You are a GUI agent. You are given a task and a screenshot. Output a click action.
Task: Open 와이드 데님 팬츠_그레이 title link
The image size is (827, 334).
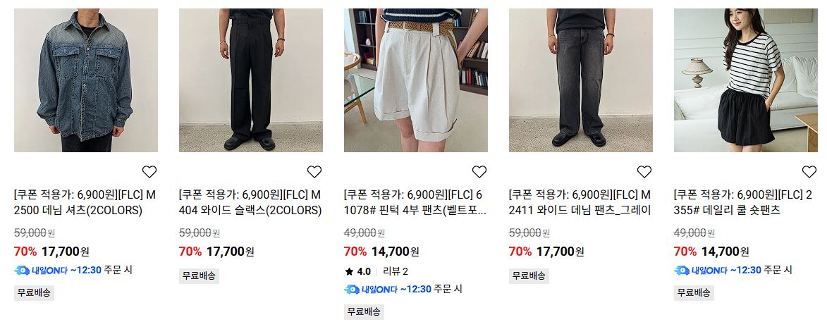(580, 203)
